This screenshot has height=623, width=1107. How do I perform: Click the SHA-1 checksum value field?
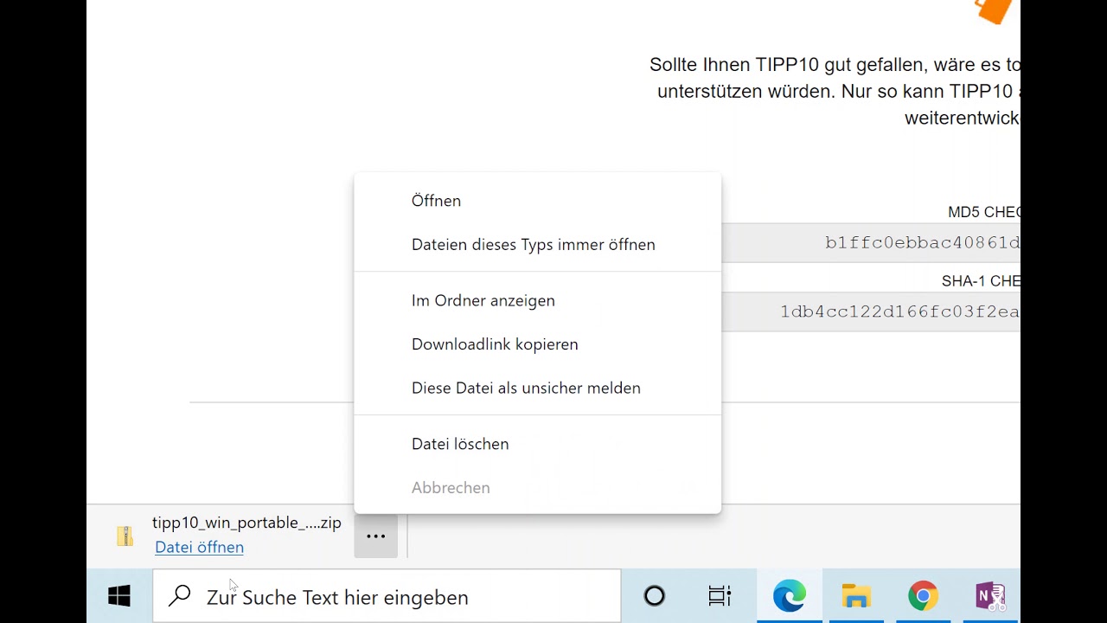point(871,311)
